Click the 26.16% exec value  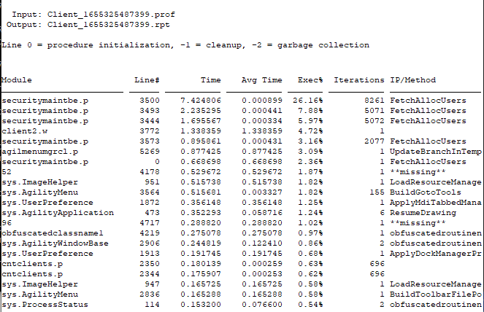point(308,101)
